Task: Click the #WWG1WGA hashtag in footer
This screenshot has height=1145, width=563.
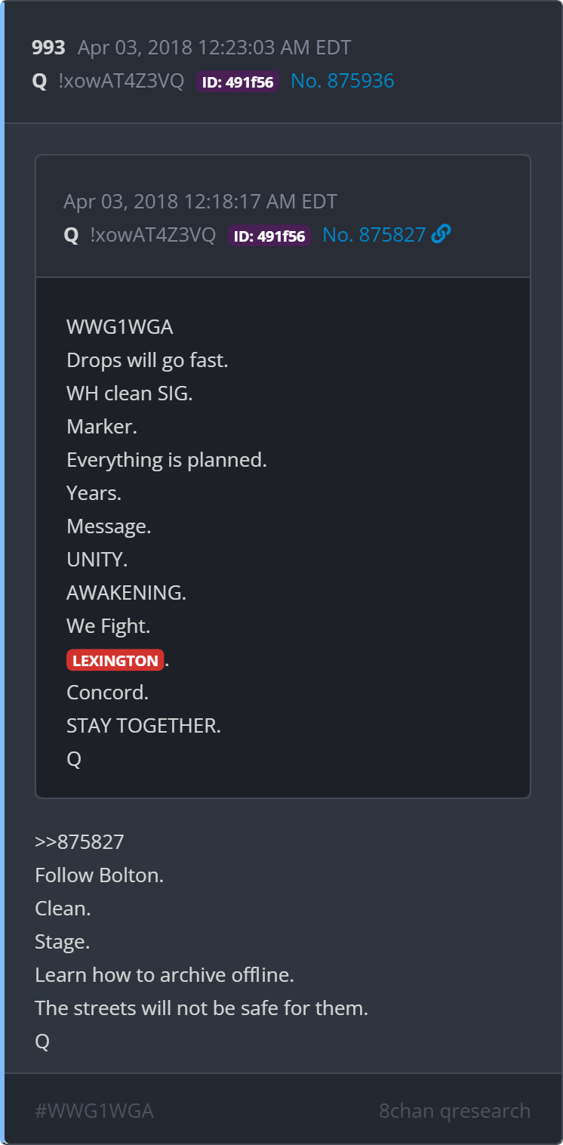Action: point(94,1111)
